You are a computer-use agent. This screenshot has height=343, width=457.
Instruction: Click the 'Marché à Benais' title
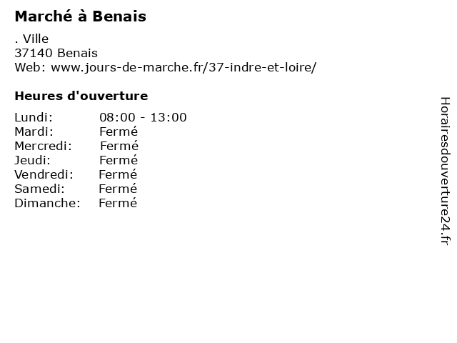(81, 16)
